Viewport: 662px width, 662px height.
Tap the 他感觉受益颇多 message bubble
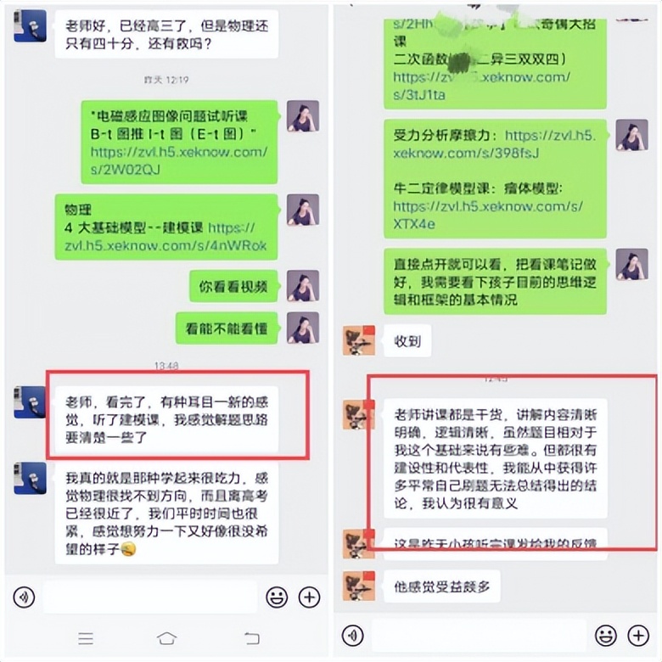pyautogui.click(x=442, y=586)
